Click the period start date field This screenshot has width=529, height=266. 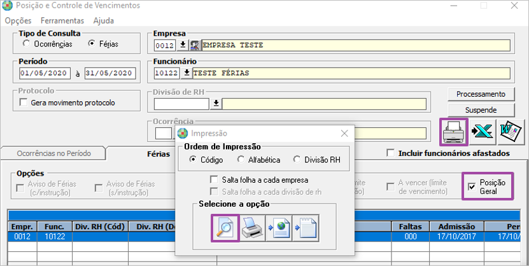pos(45,73)
